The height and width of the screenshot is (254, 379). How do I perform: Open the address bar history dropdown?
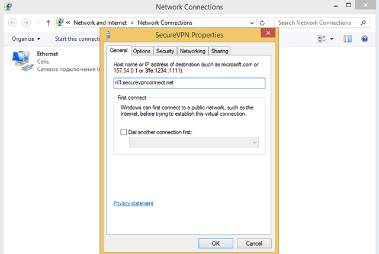click(x=252, y=23)
